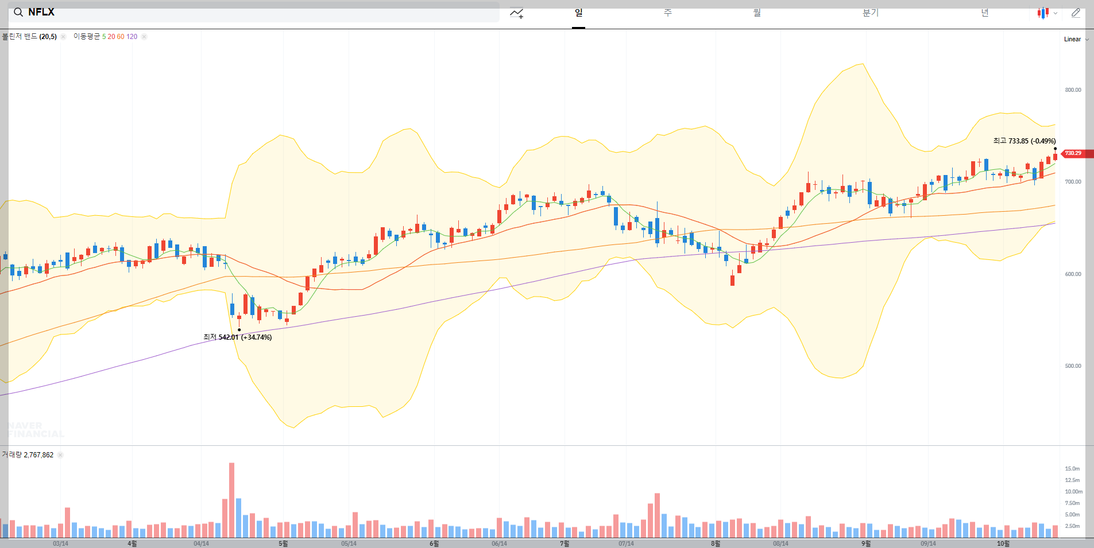Expand the chart type dropdown arrow
Screen dimensions: 1094x548
(x=1056, y=13)
